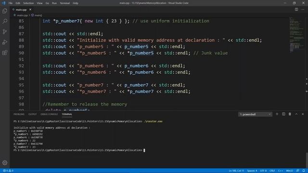Click the feedback icon in status bar
The height and width of the screenshot is (173, 308).
[x=298, y=171]
